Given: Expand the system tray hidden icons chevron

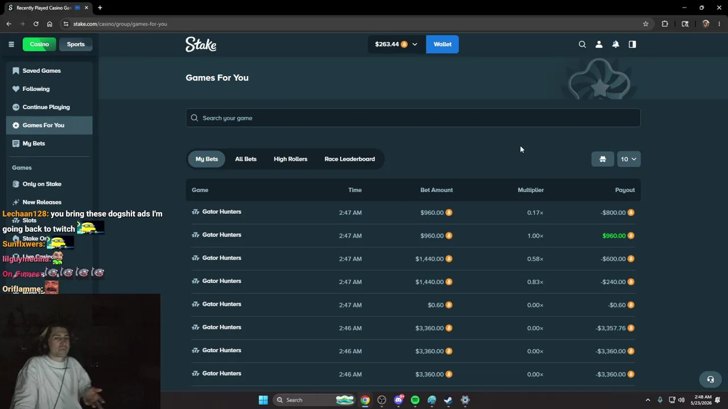Looking at the screenshot, I should click(x=647, y=400).
